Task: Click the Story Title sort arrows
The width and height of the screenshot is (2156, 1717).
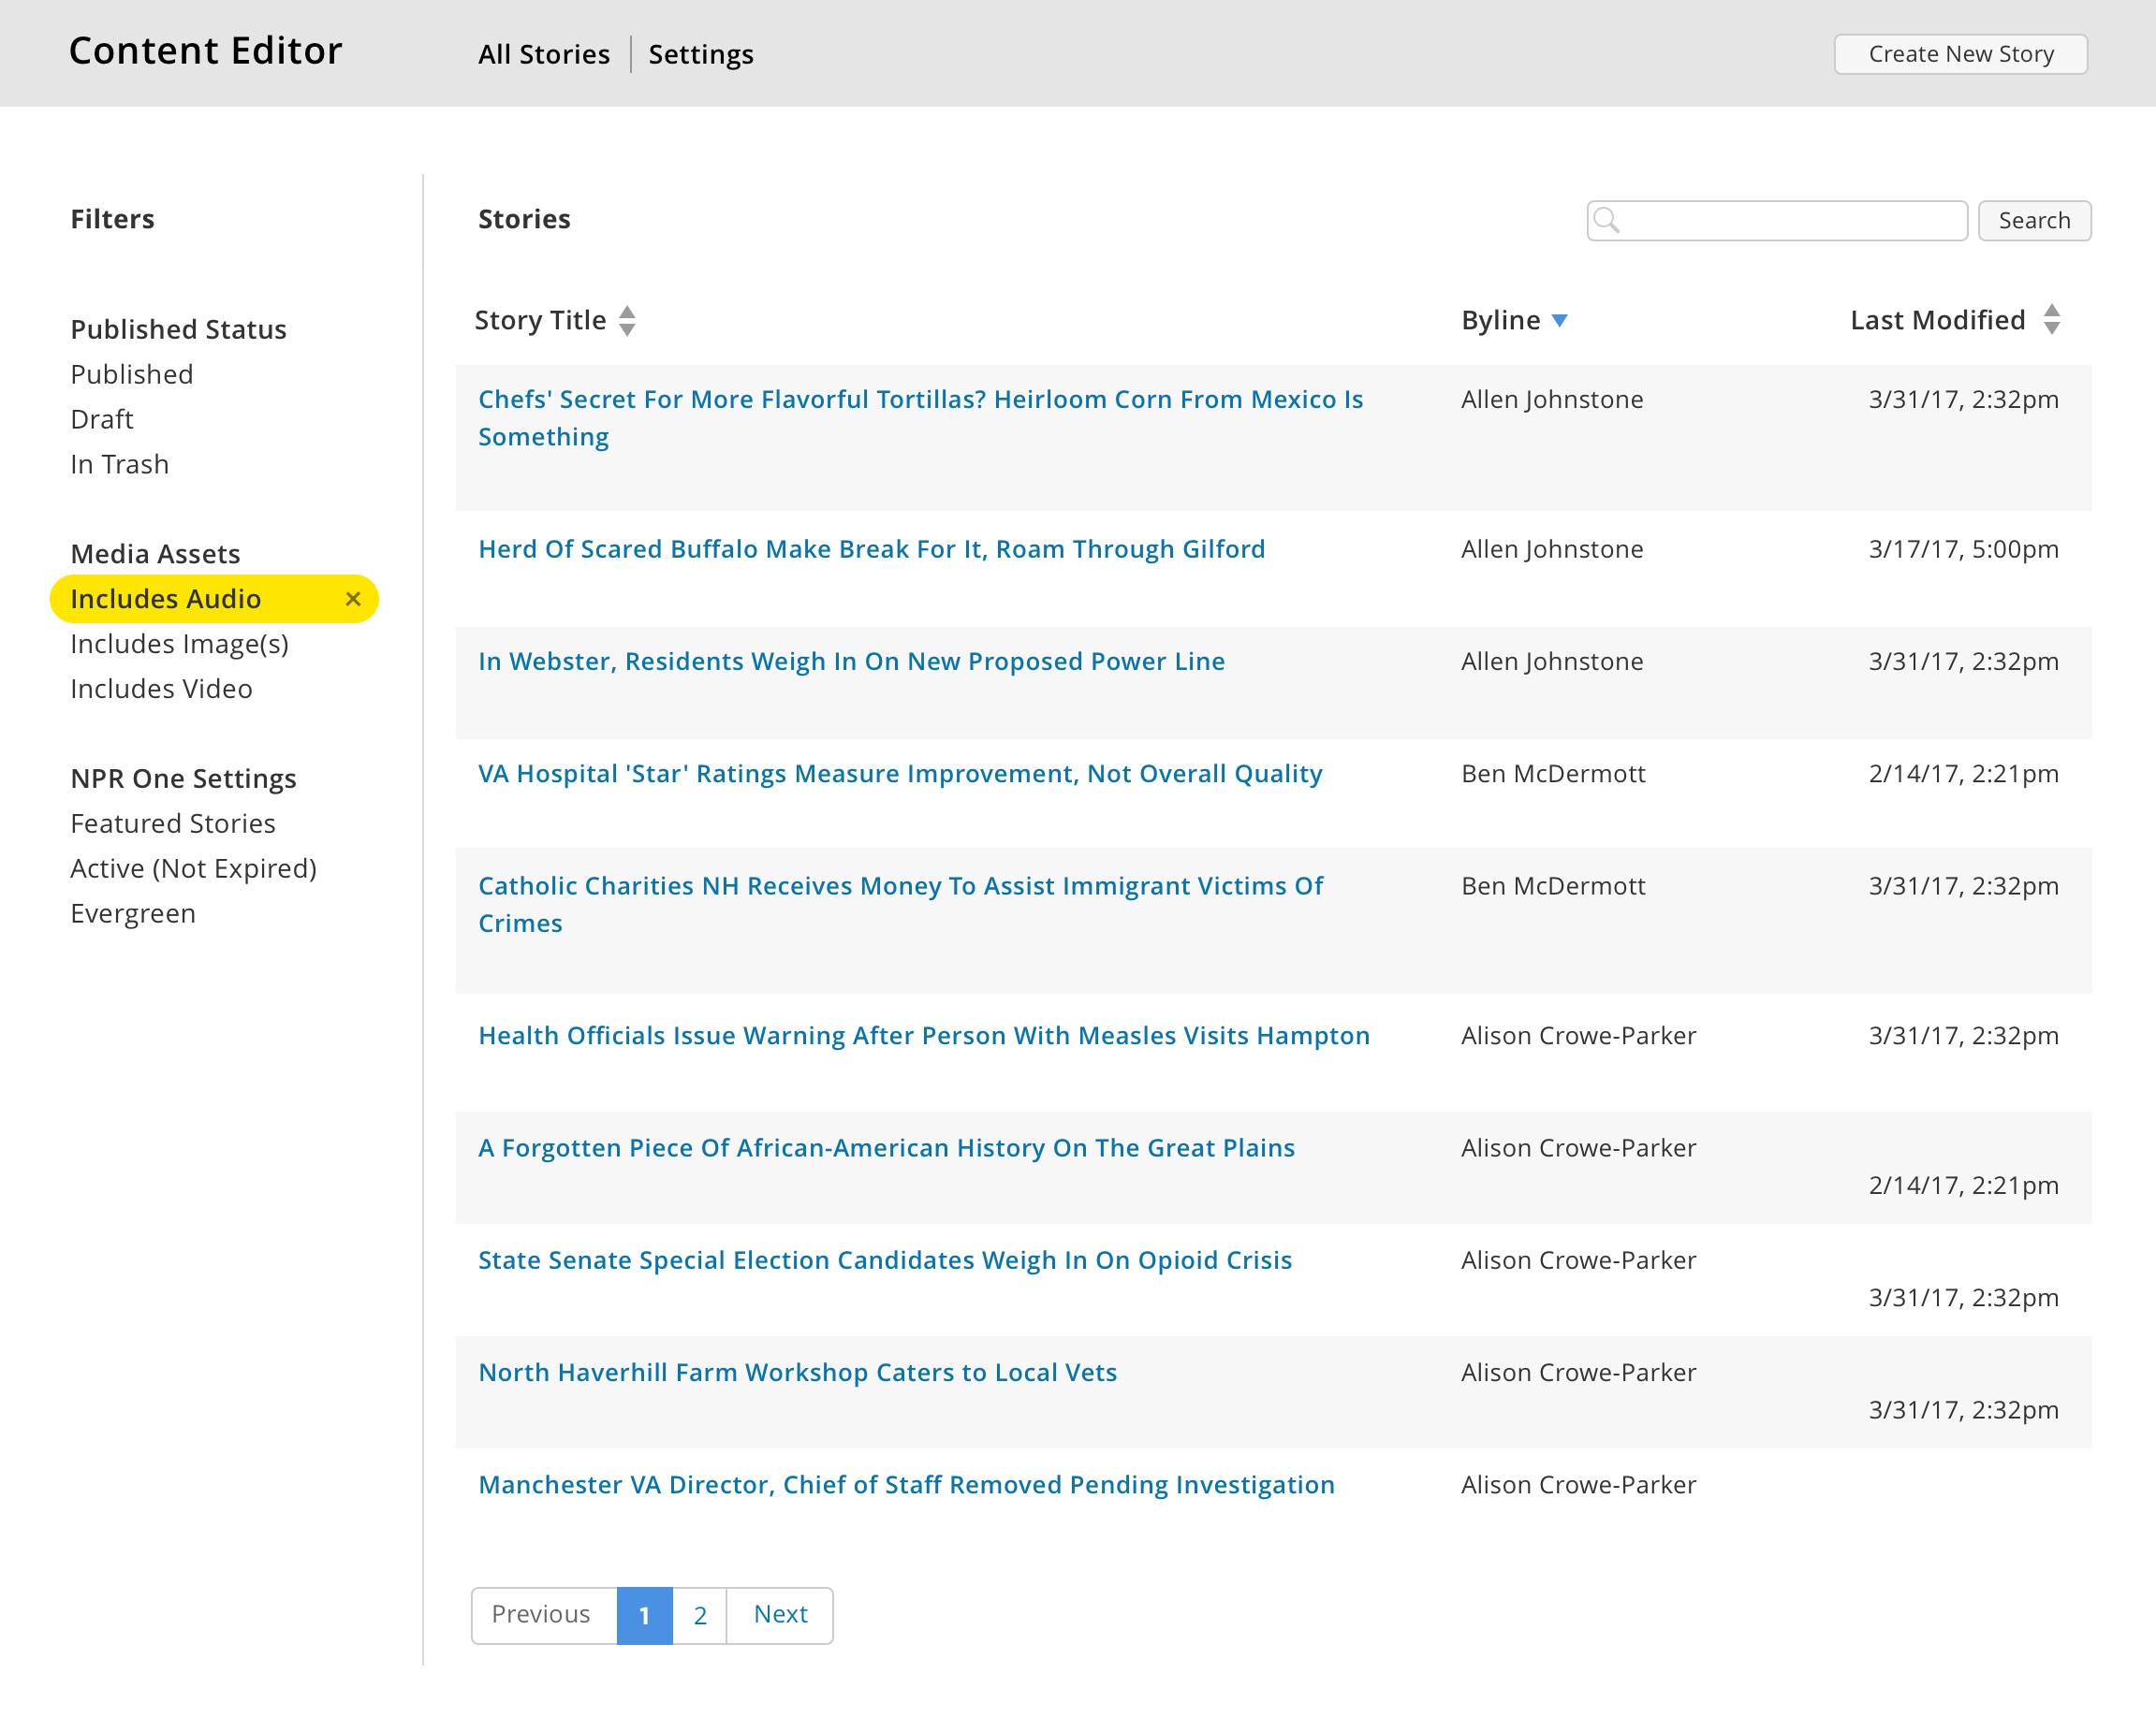Action: click(x=627, y=321)
